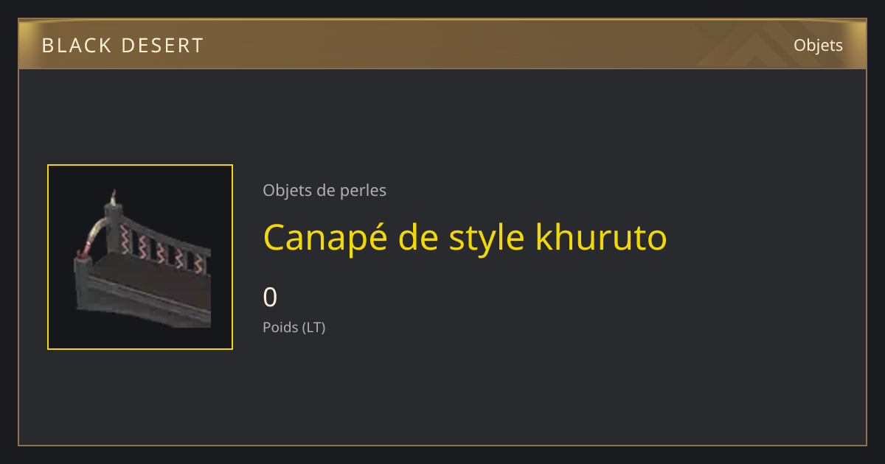Click the "Canapé de style khuruto" title

(x=465, y=237)
